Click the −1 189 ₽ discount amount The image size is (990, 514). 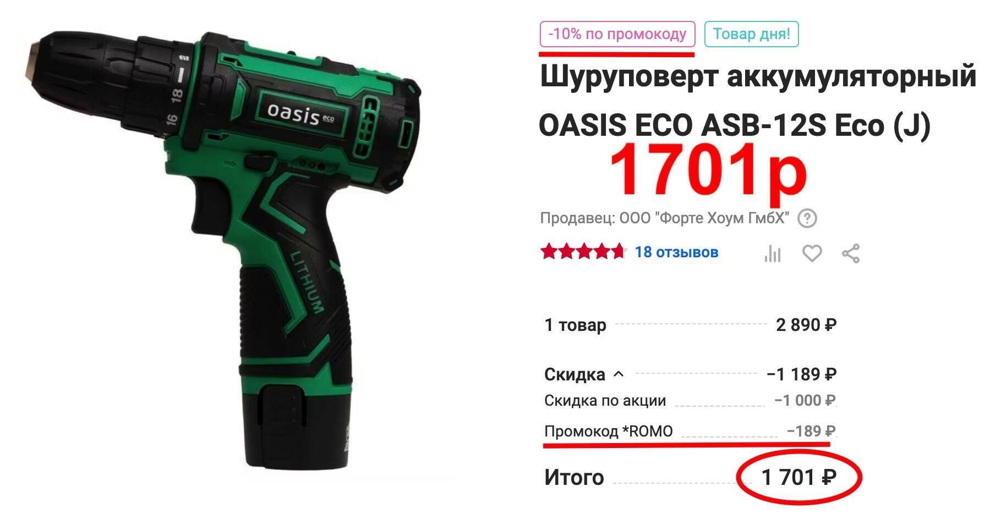(x=802, y=374)
